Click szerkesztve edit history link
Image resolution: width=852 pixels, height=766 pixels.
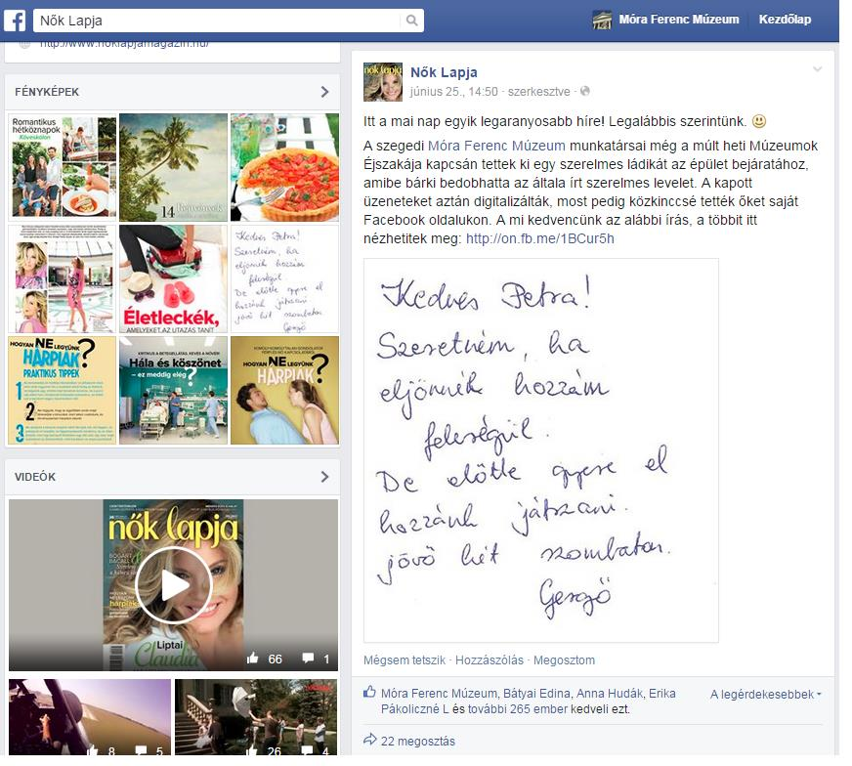(539, 92)
